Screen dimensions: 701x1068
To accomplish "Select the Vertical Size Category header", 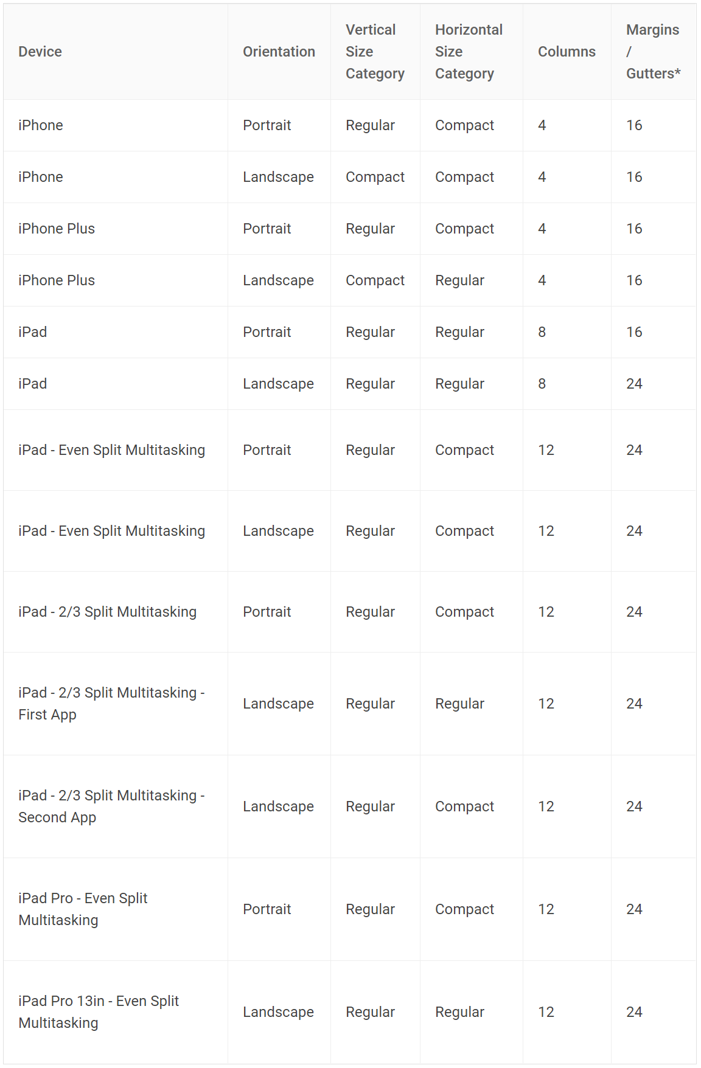I will pos(375,52).
